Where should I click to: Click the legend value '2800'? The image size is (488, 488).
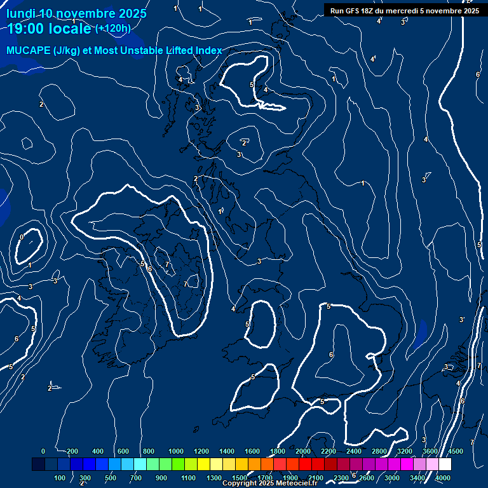coord(379,451)
